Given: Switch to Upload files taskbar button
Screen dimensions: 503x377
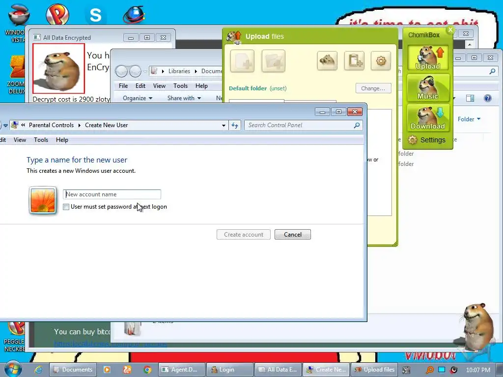Looking at the screenshot, I should (374, 370).
